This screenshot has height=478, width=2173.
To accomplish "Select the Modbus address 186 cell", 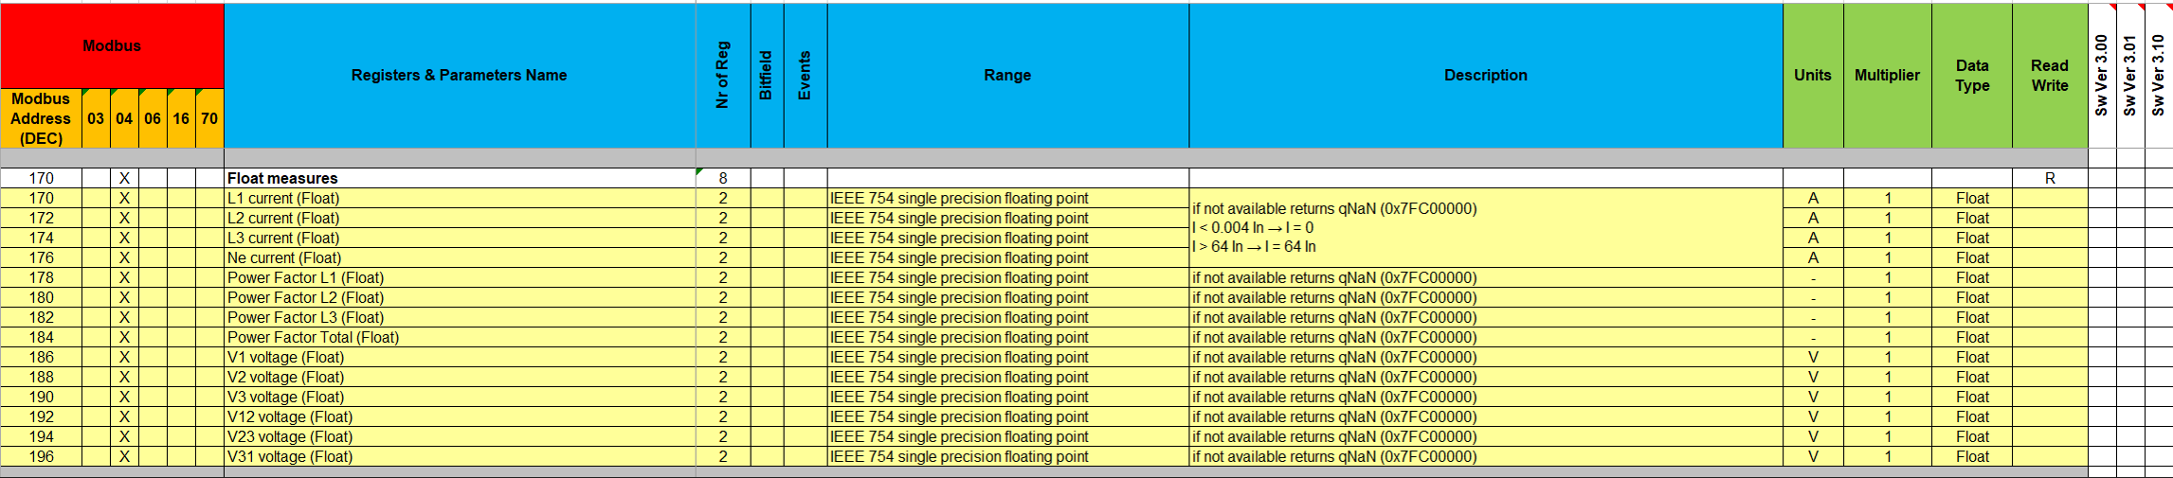I will click(x=41, y=357).
